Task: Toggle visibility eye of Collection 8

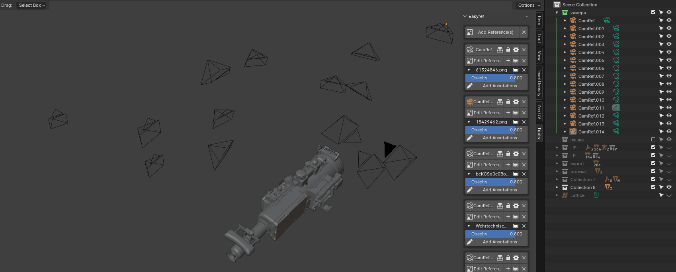Action: [669, 187]
